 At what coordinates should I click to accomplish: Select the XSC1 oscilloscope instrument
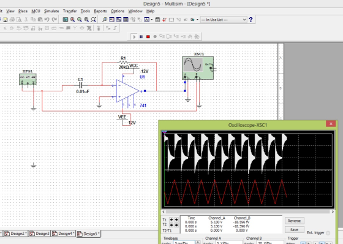click(x=198, y=68)
